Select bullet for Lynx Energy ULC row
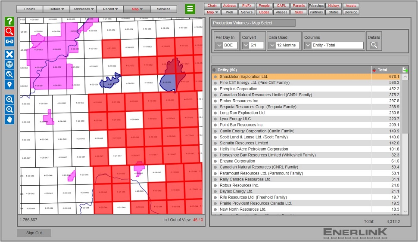 click(215, 119)
